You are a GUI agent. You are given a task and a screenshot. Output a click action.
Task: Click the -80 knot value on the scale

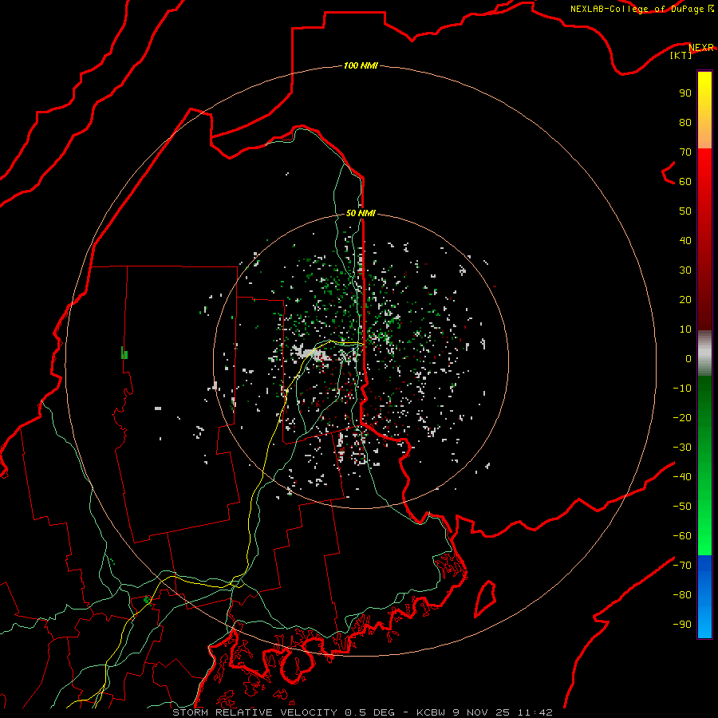tap(682, 595)
